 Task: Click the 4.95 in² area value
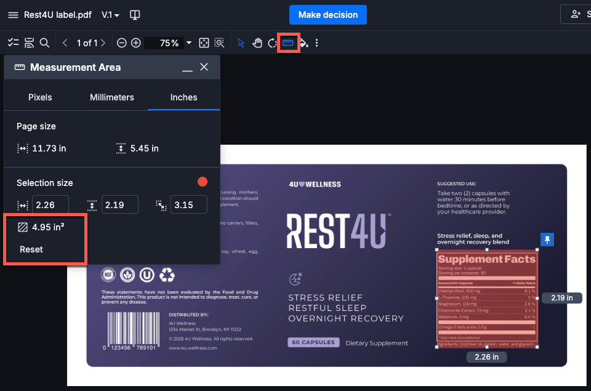[48, 227]
